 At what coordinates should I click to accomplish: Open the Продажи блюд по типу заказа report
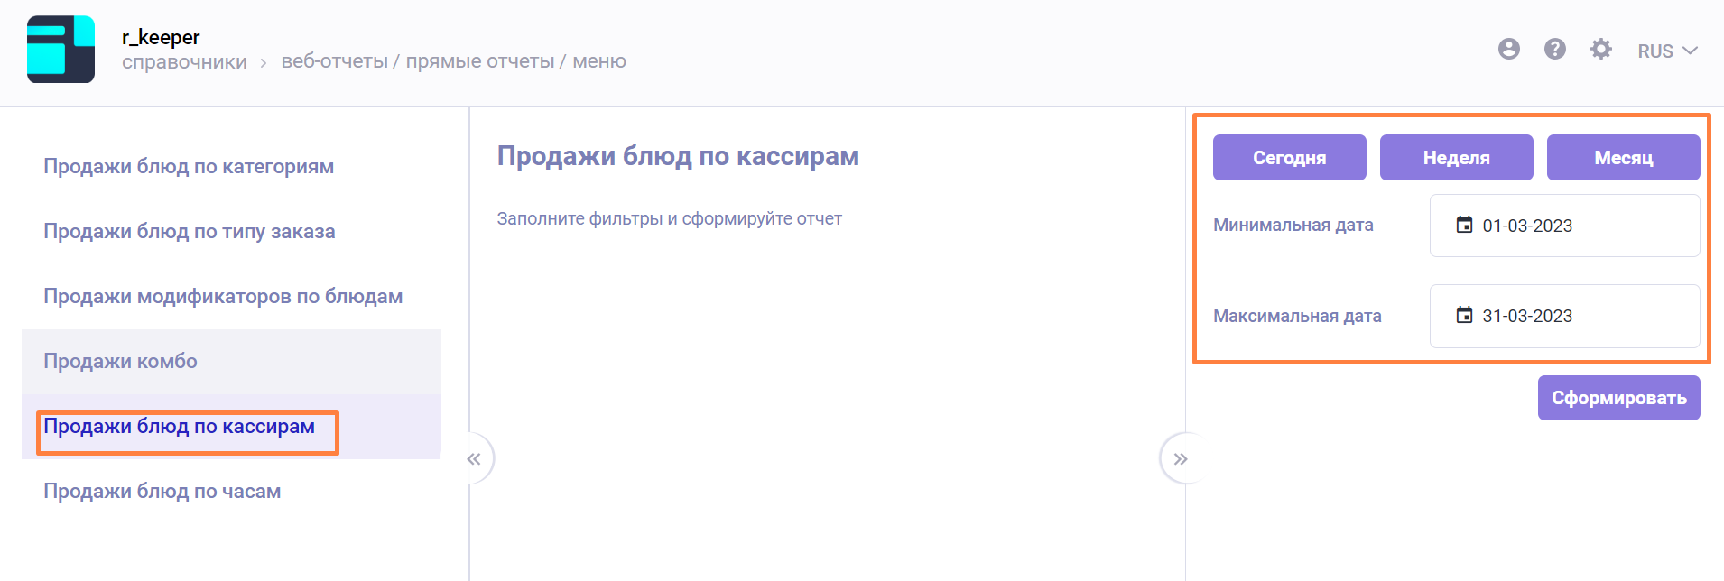click(190, 232)
